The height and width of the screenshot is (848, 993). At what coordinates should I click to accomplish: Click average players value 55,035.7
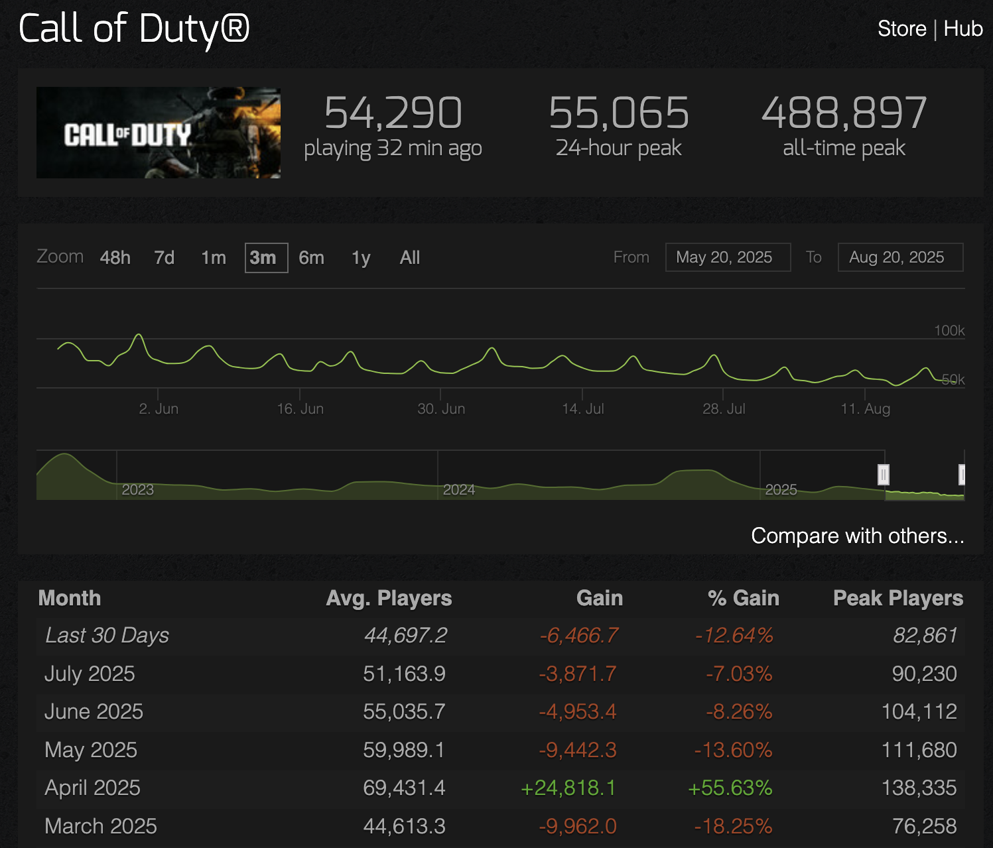[405, 712]
